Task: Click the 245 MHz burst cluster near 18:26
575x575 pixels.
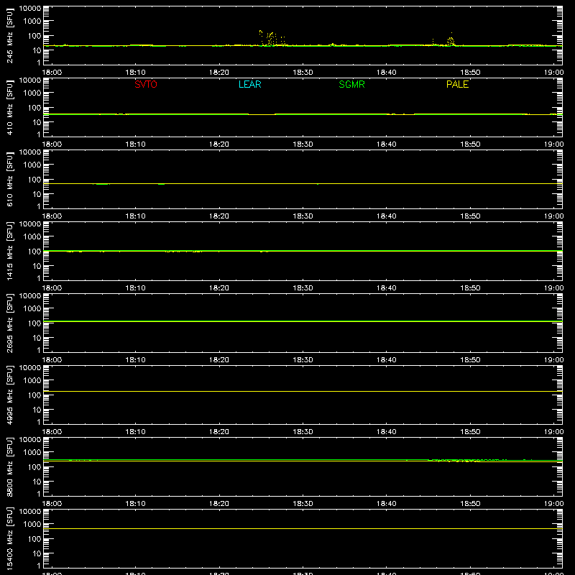Action: (272, 39)
